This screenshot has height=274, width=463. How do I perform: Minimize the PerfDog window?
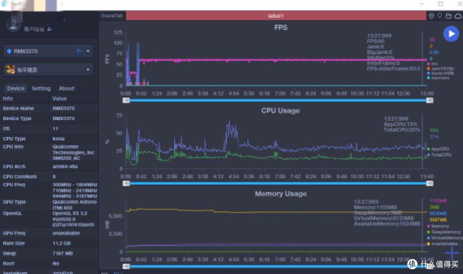point(422,4)
